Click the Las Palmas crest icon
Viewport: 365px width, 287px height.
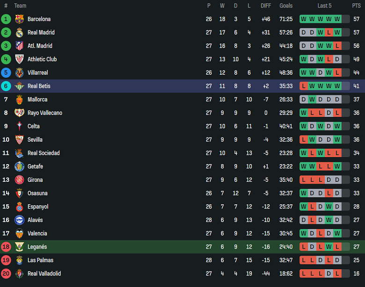click(x=19, y=260)
